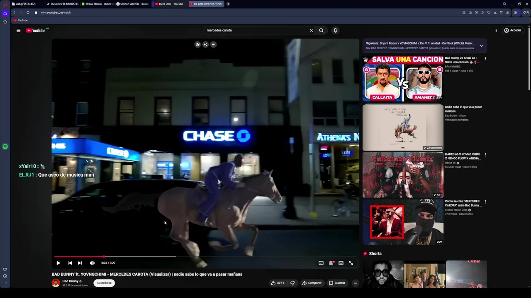Open the Como se crea MERCEDES CAROTA video
531x298 pixels.
[403, 222]
